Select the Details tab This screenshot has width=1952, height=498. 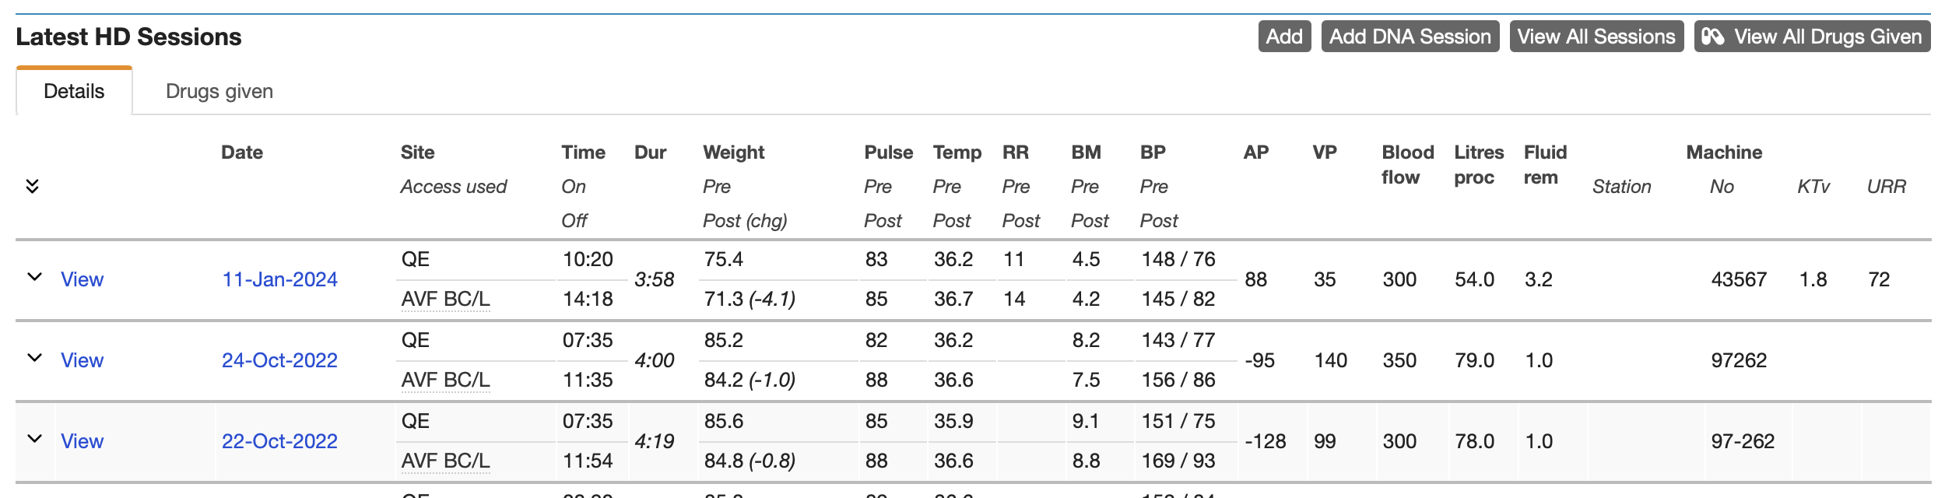[x=74, y=91]
